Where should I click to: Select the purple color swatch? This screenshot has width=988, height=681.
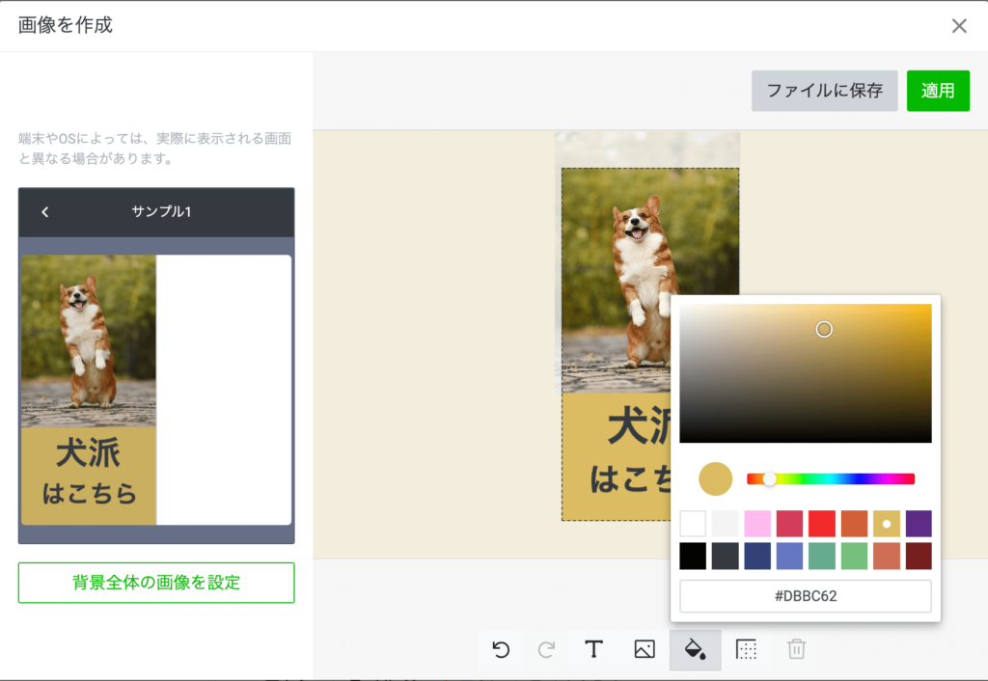[919, 524]
